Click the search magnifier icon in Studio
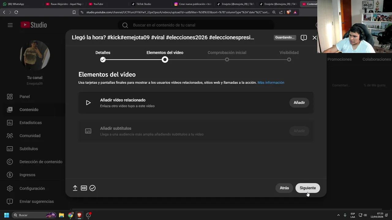 pyautogui.click(x=125, y=25)
